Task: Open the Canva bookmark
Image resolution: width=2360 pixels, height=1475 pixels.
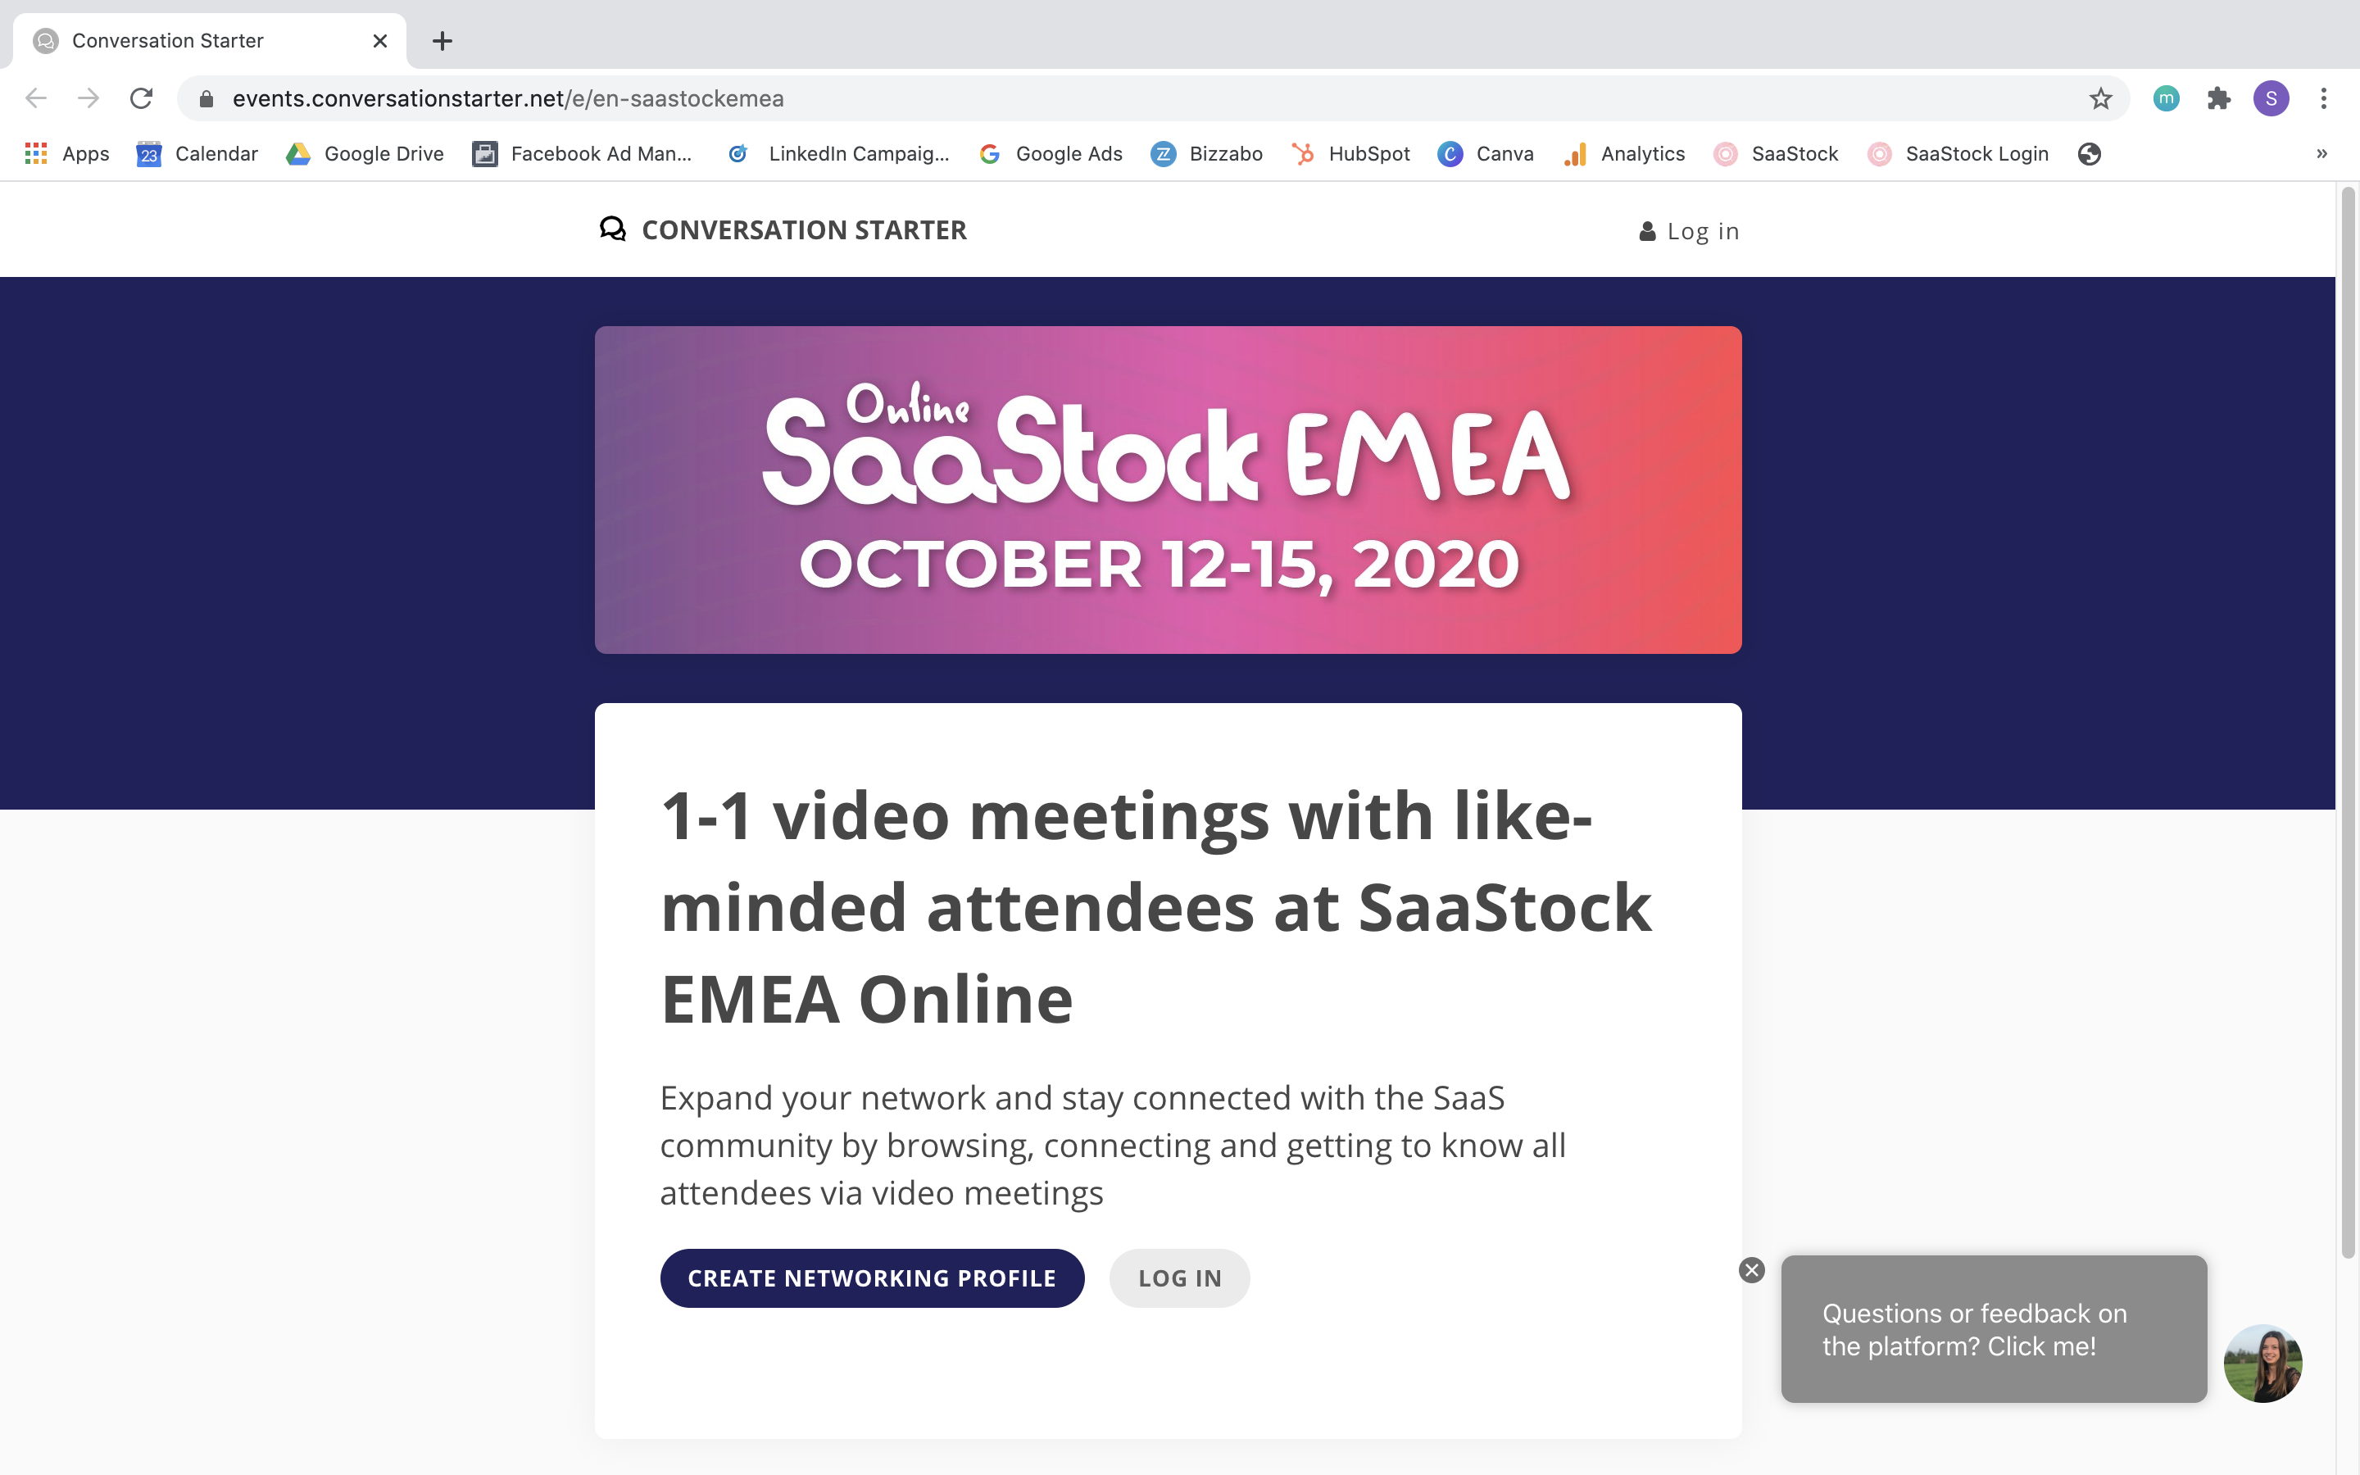Action: tap(1485, 154)
